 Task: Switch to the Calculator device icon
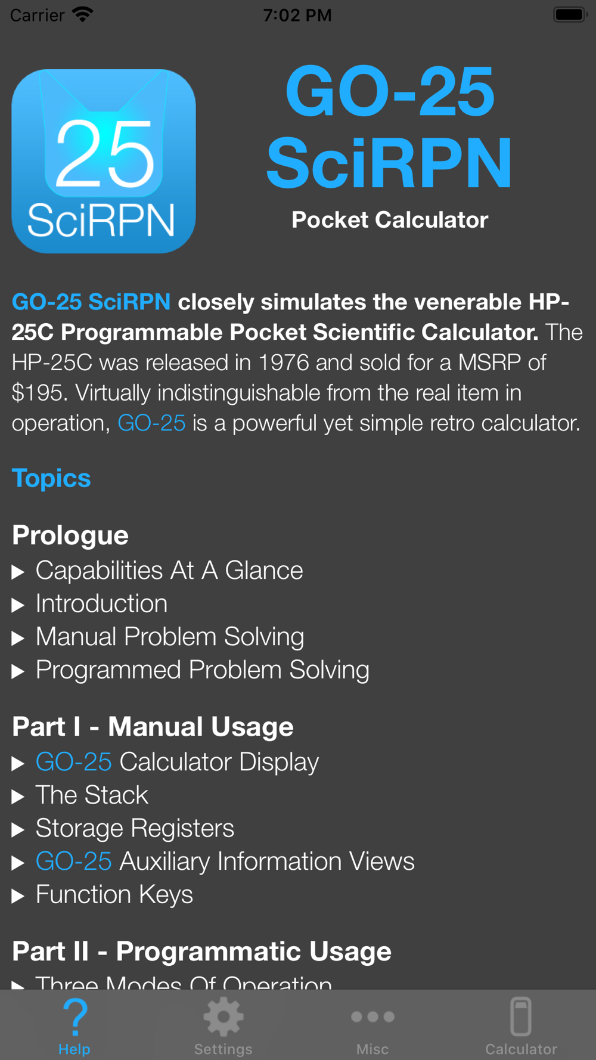[521, 1016]
